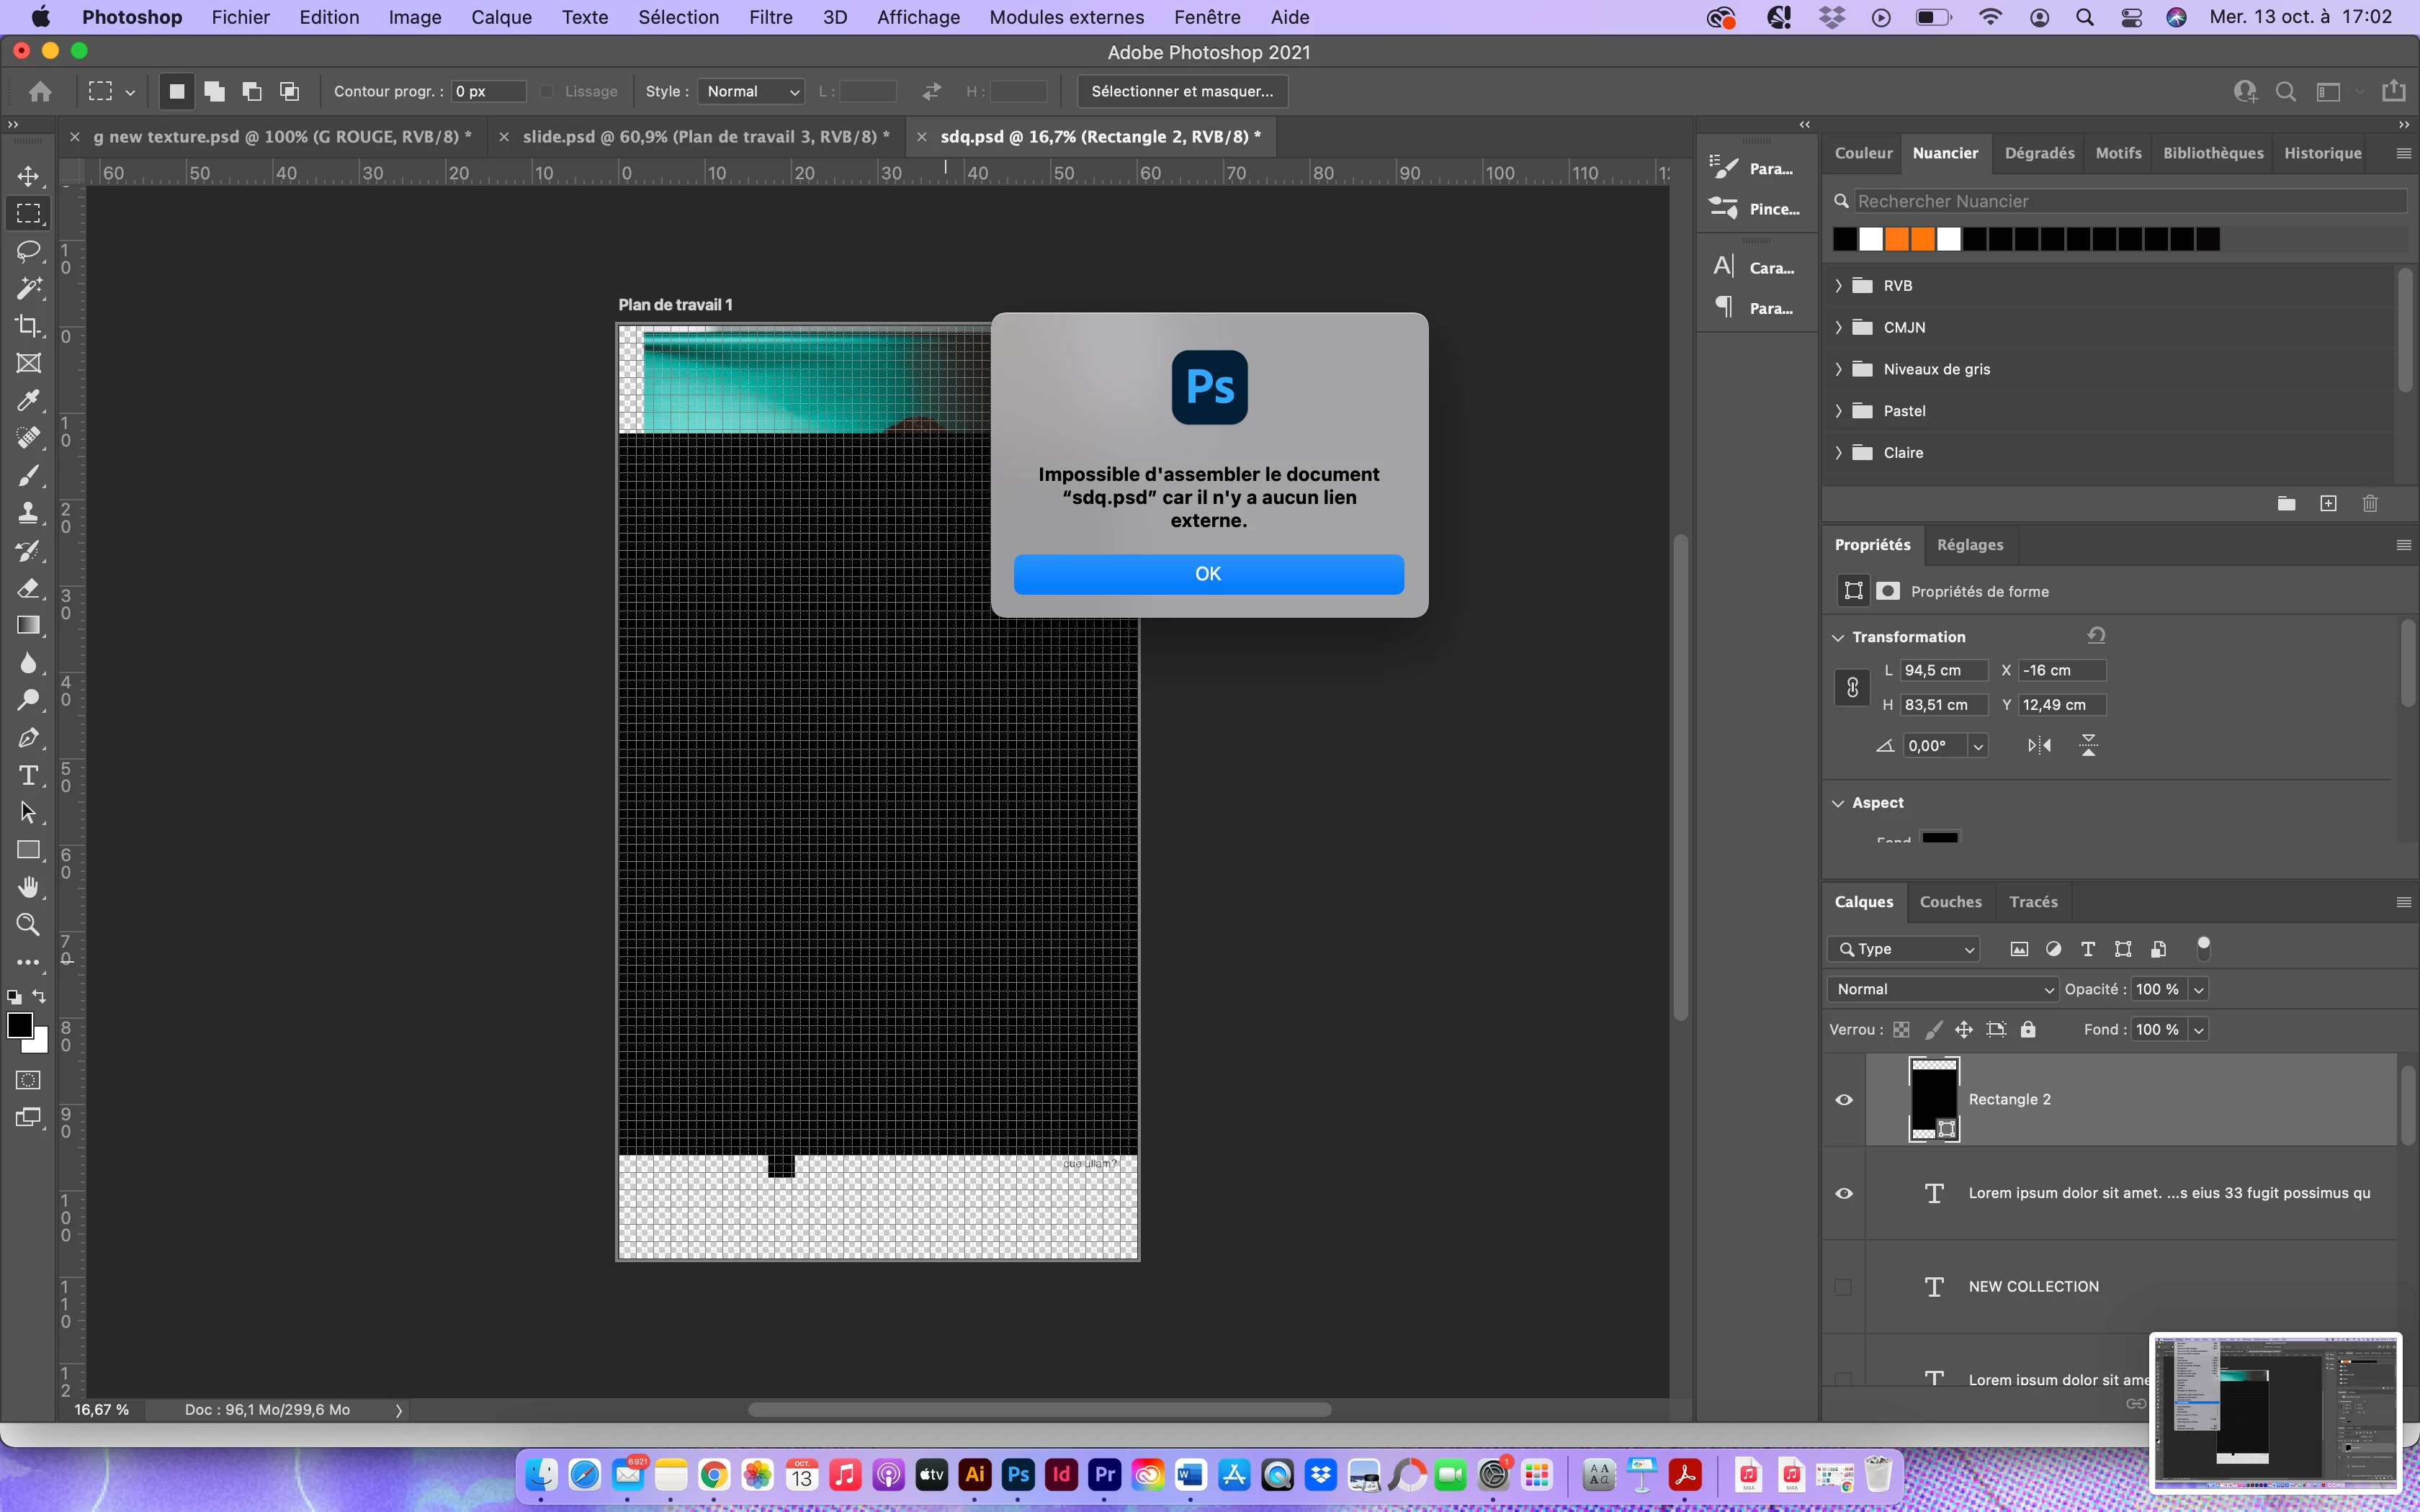
Task: Select the Crop tool
Action: coord(28,326)
